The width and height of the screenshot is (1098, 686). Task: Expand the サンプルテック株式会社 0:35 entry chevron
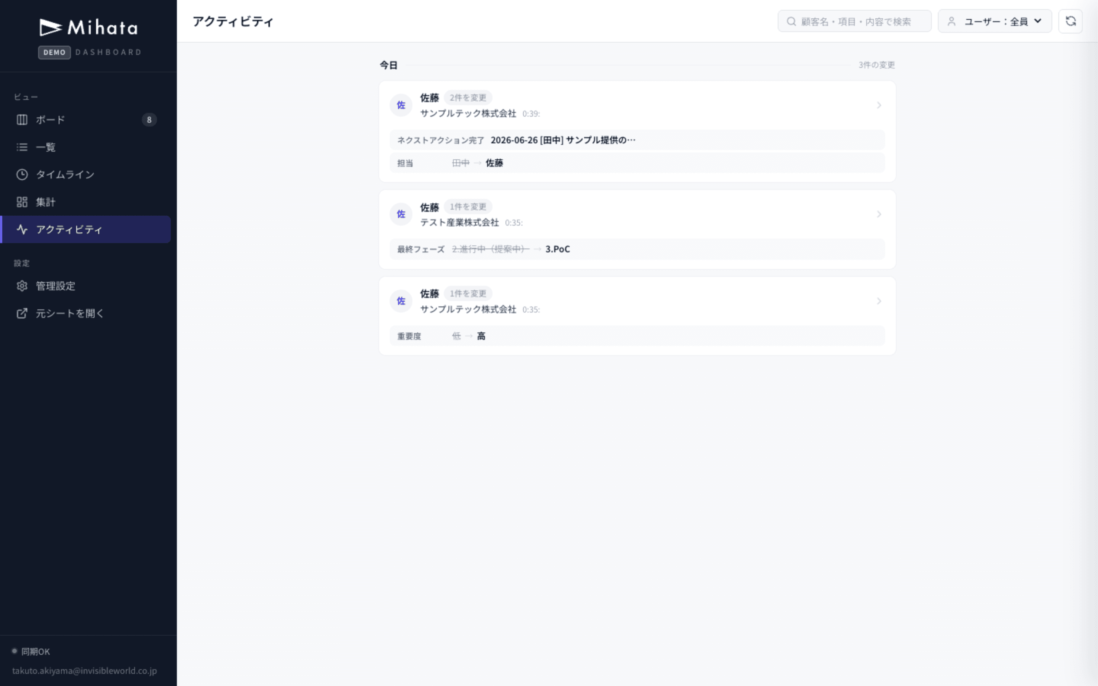pyautogui.click(x=879, y=301)
